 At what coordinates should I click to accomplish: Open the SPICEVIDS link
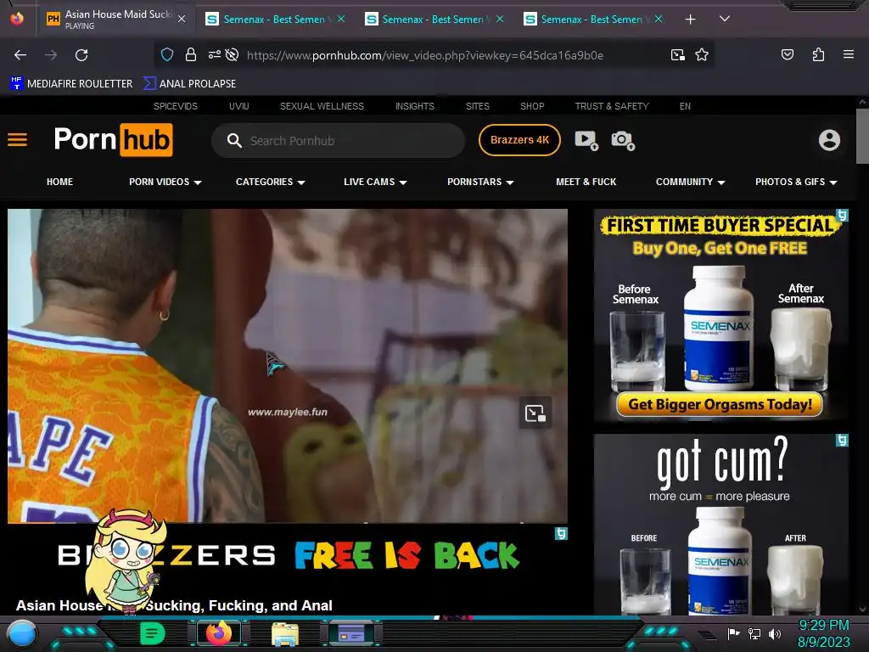(x=175, y=106)
